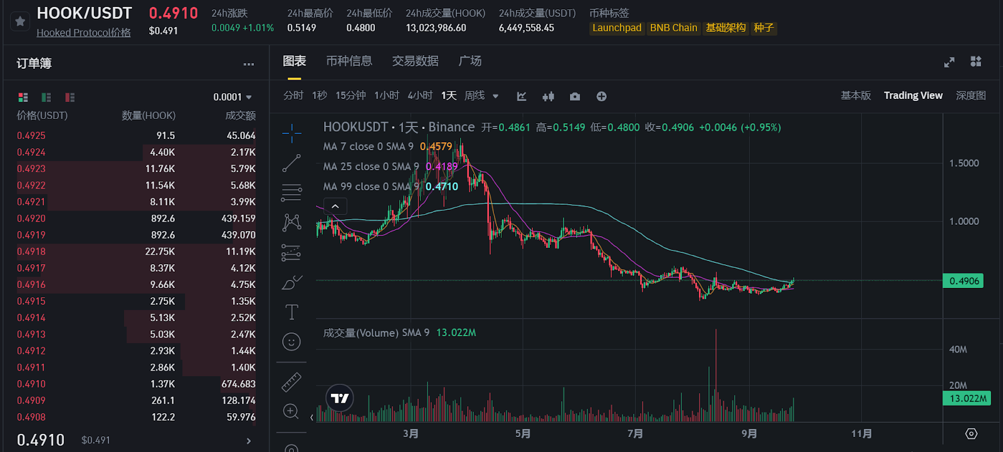This screenshot has height=452, width=1003.
Task: Switch to Trading View chart mode
Action: click(913, 95)
